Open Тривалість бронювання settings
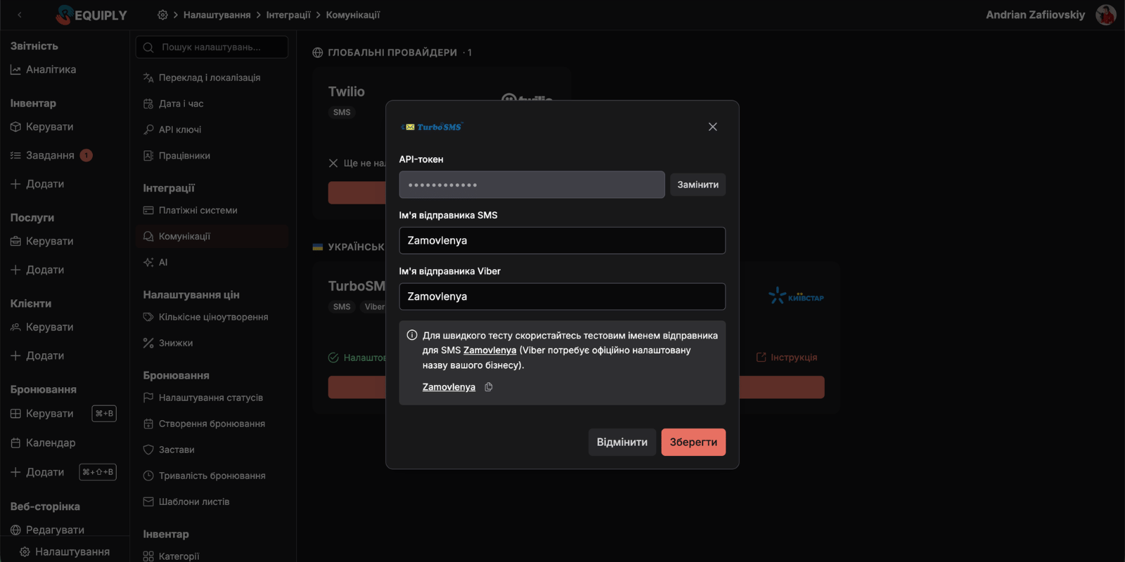The image size is (1125, 562). coord(205,476)
